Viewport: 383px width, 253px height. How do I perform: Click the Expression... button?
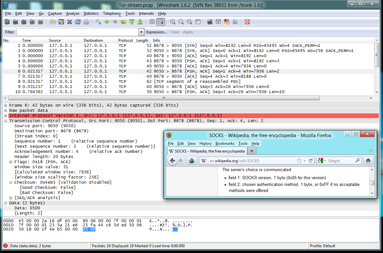[156, 32]
